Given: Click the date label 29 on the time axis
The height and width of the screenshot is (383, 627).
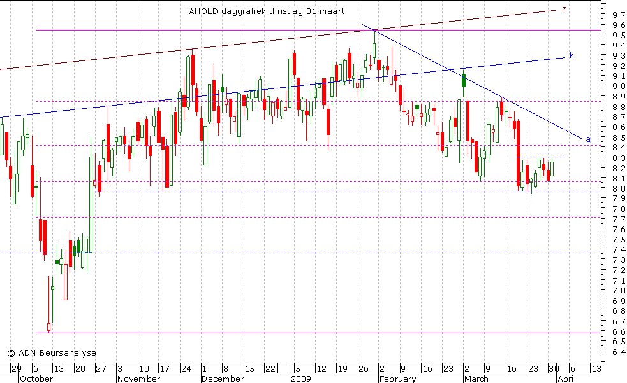Looking at the screenshot, I should click(x=16, y=368).
